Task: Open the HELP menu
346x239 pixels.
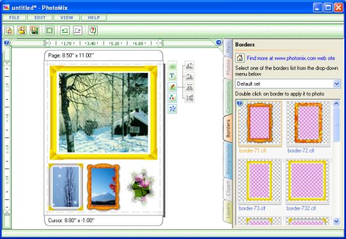Action: click(x=94, y=18)
